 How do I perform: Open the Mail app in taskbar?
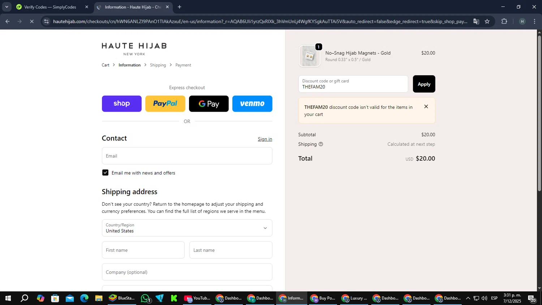[70, 298]
